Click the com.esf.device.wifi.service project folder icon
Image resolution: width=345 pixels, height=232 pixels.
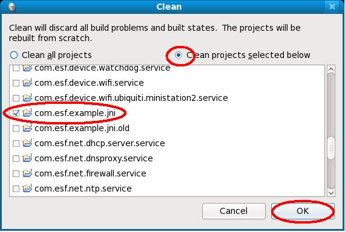click(27, 83)
